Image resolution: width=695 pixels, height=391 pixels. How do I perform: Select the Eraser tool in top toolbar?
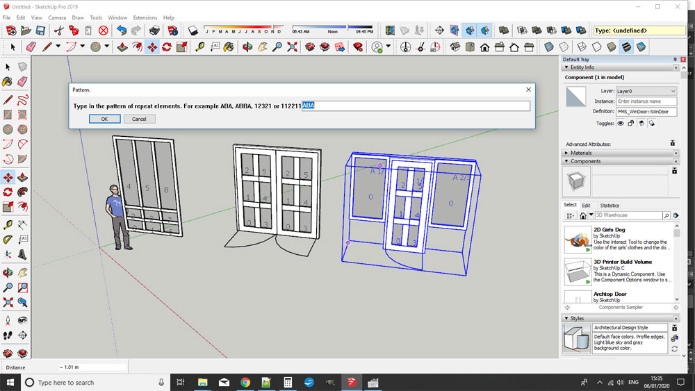[x=30, y=47]
